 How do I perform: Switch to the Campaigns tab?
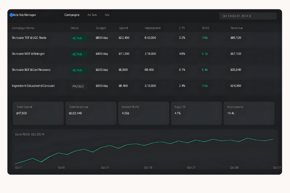tap(72, 15)
